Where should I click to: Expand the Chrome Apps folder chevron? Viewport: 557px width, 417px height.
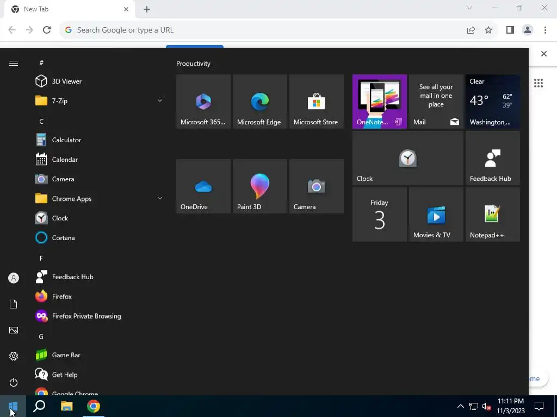coord(160,199)
